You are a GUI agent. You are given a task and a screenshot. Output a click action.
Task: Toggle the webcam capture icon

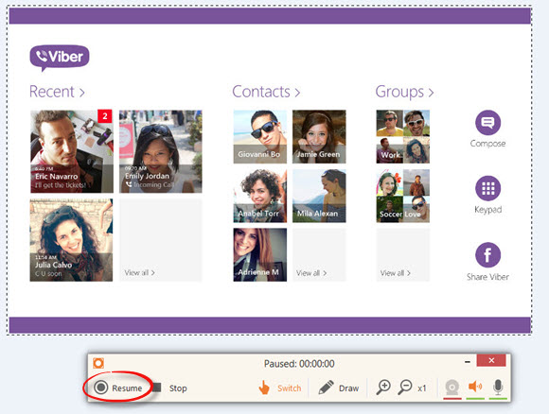point(452,388)
